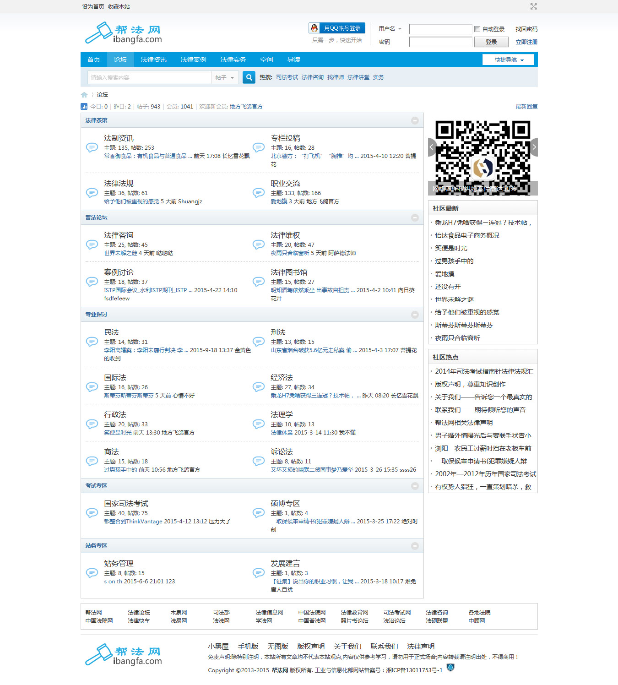Open the 空间 nav tab
Screen dimensions: 618x685
tap(266, 60)
